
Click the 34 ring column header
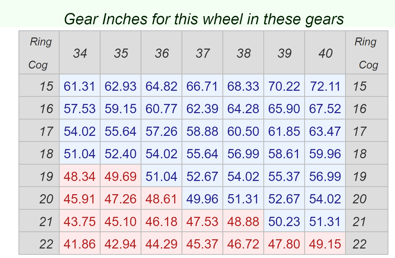point(80,53)
